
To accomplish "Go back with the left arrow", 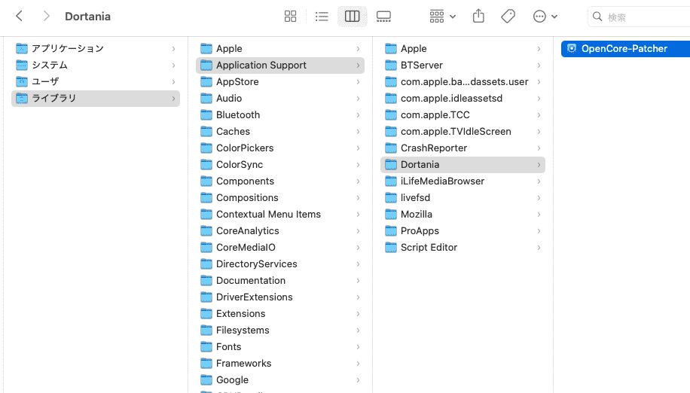I will [19, 17].
